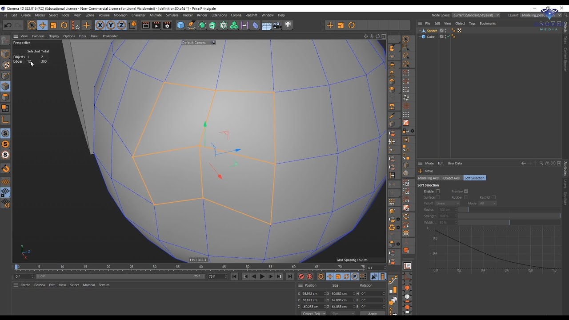This screenshot has width=569, height=320.
Task: Open the MoGraph menu
Action: [x=120, y=15]
